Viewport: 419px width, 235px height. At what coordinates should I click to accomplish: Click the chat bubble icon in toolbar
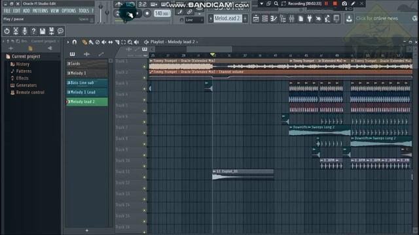(61, 31)
